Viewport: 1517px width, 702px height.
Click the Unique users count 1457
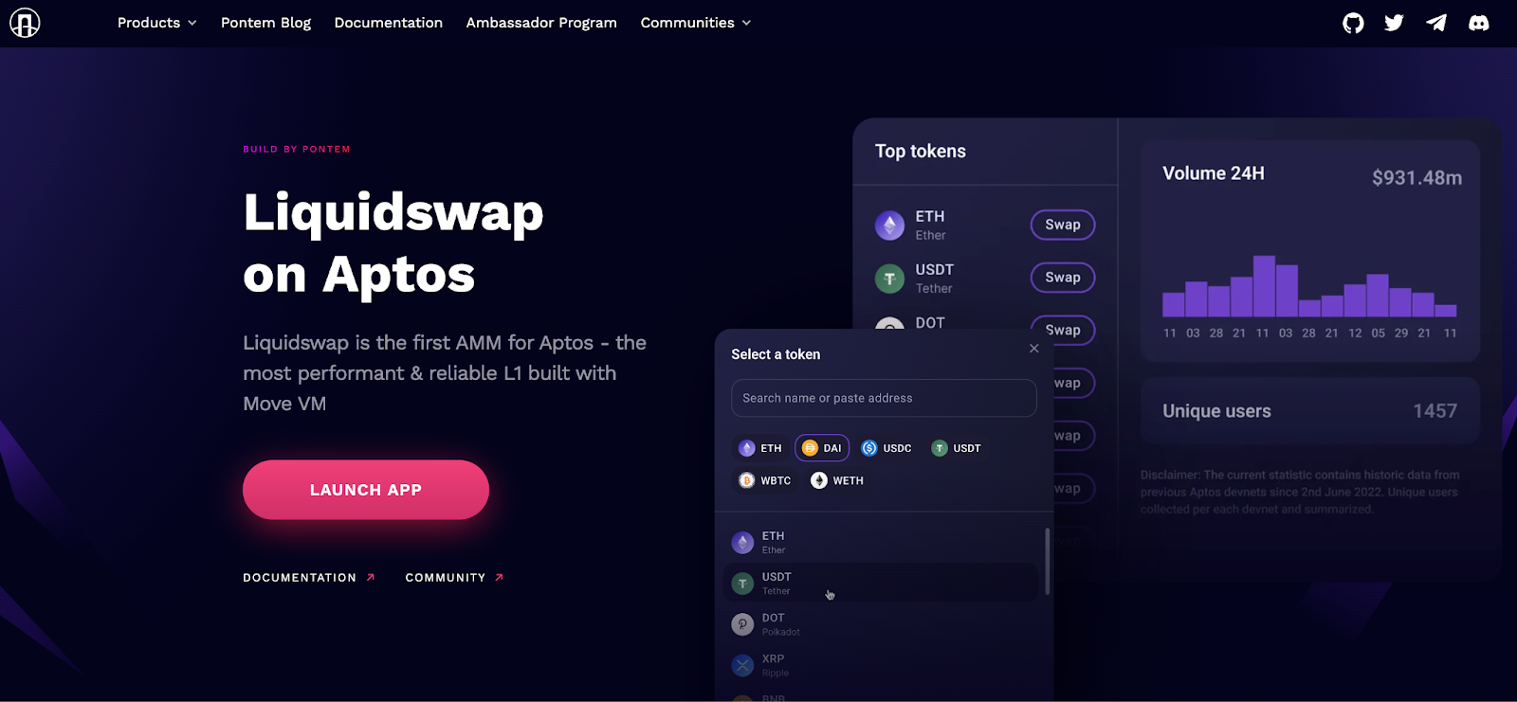pos(1435,411)
